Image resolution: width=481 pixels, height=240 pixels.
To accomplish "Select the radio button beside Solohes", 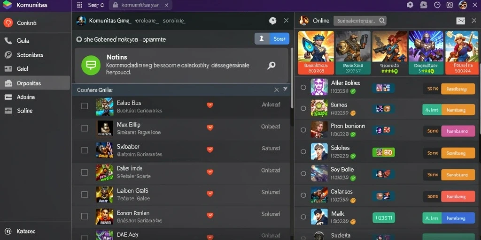I will (x=303, y=151).
